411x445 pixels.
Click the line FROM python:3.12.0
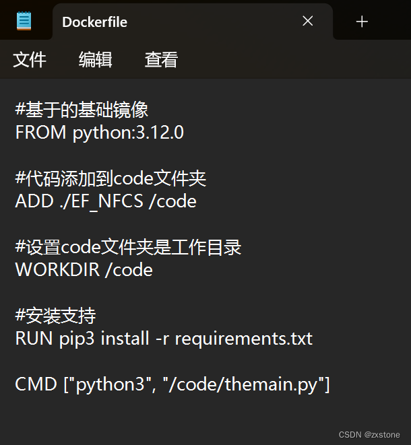(100, 132)
